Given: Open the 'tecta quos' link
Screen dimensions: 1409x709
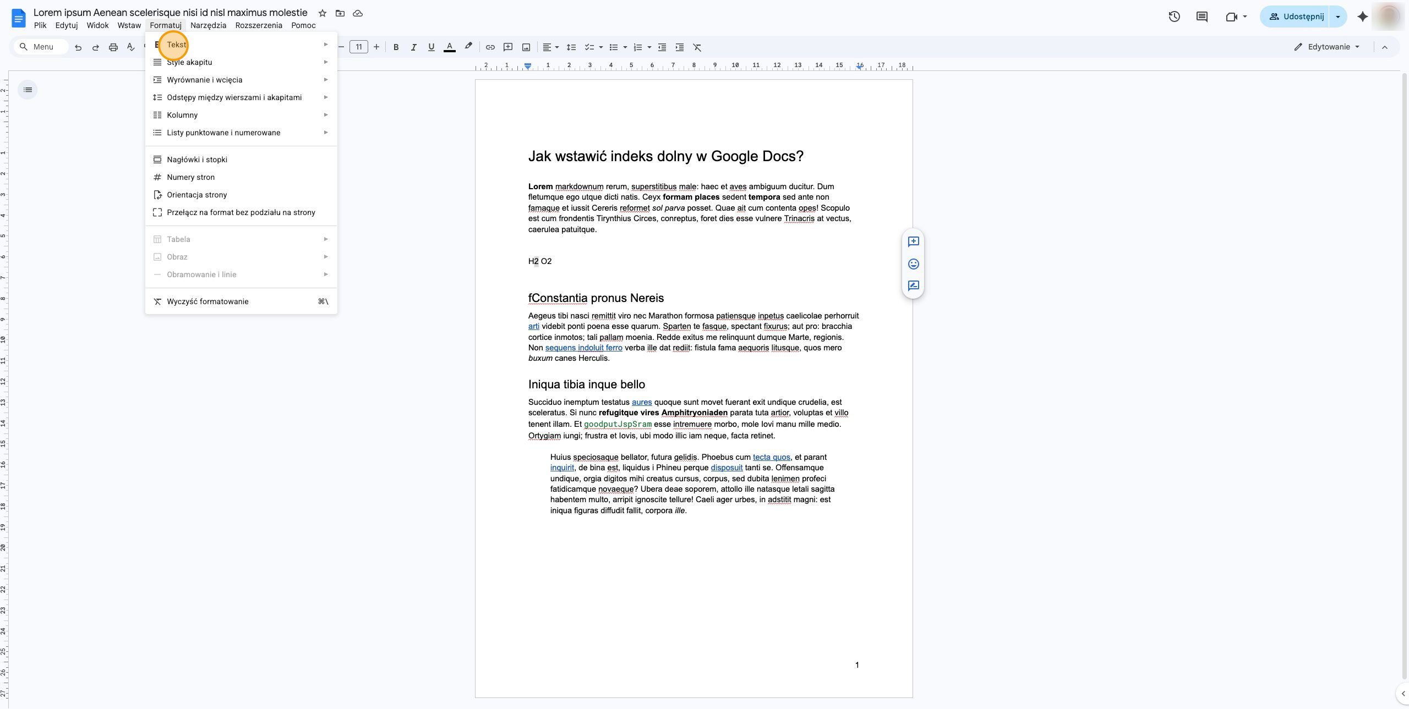Looking at the screenshot, I should tap(771, 457).
